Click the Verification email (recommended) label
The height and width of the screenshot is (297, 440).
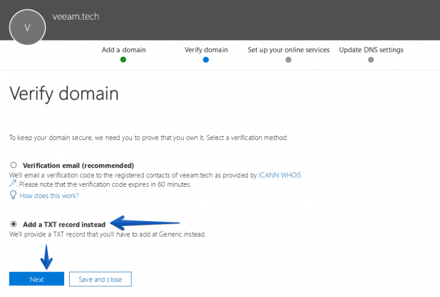click(78, 165)
